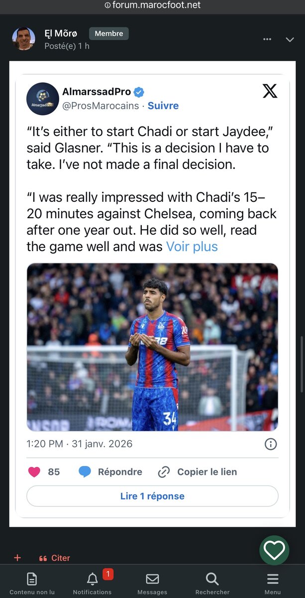Open the Menu hamburger icon
The height and width of the screenshot is (598, 305).
point(273,579)
